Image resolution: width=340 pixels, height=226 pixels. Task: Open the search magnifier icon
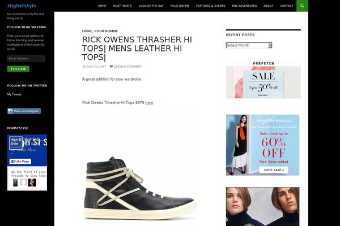click(x=302, y=6)
